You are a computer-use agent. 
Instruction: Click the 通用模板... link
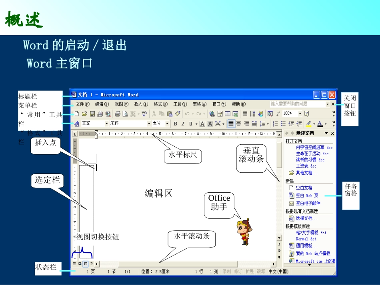pyautogui.click(x=306, y=245)
